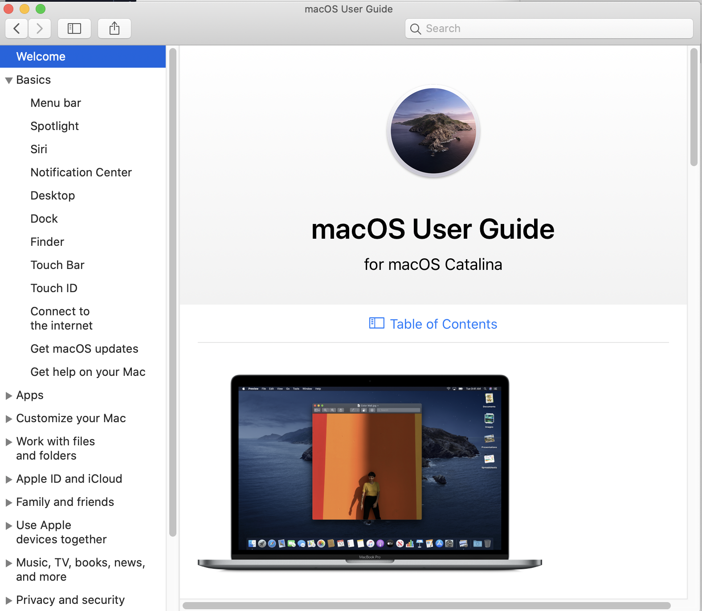
Task: Open the Get macOS updates topic
Action: click(x=84, y=349)
